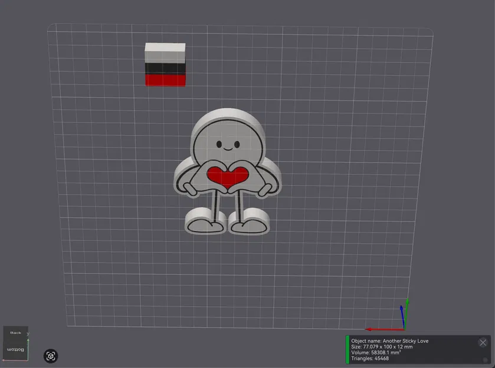This screenshot has height=368, width=495.
Task: Select the upside-down Bottom face of view cube
Action: (15, 349)
